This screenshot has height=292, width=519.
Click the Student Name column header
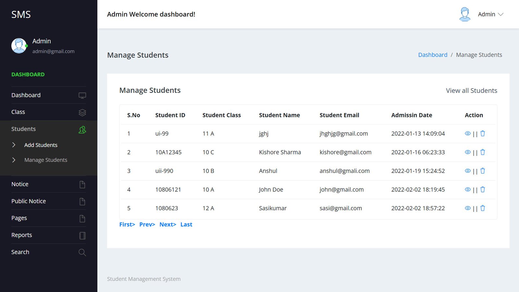[279, 115]
